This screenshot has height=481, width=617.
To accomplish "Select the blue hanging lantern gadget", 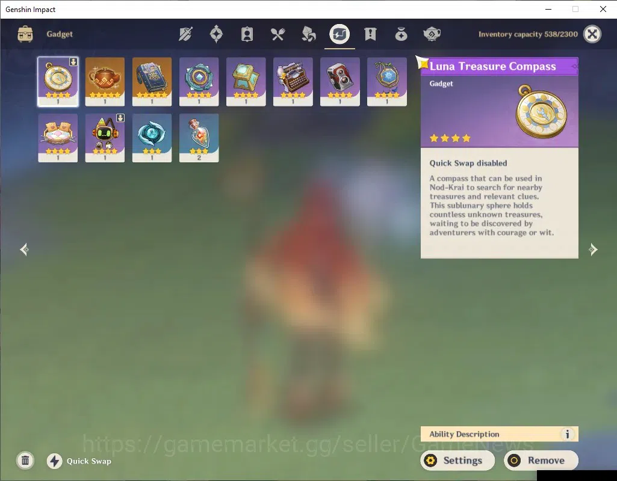I will click(387, 82).
